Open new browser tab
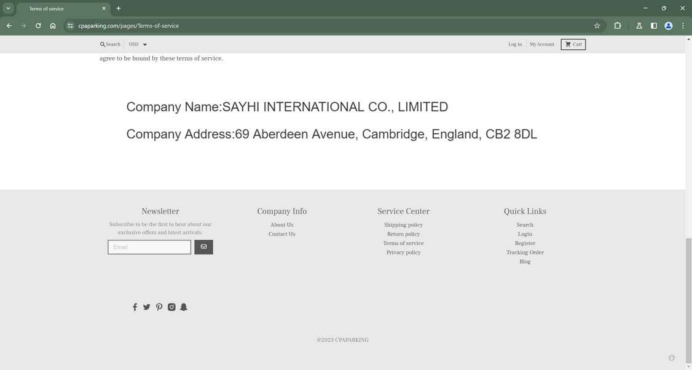 [x=118, y=9]
